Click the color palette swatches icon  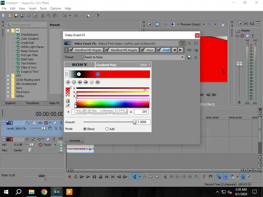click(x=68, y=101)
